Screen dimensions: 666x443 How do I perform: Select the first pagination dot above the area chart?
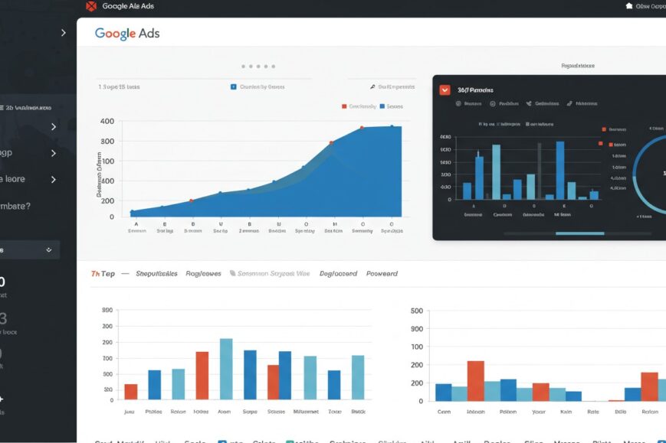point(244,67)
